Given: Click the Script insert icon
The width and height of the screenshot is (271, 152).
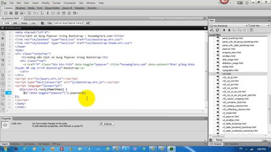Looking at the screenshot, I should [42, 13].
